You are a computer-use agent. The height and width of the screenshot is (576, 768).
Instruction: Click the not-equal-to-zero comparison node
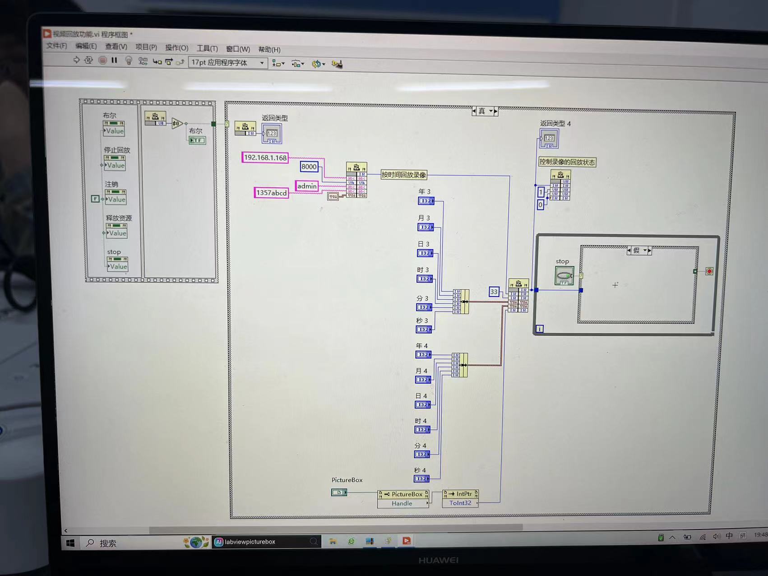tap(177, 123)
